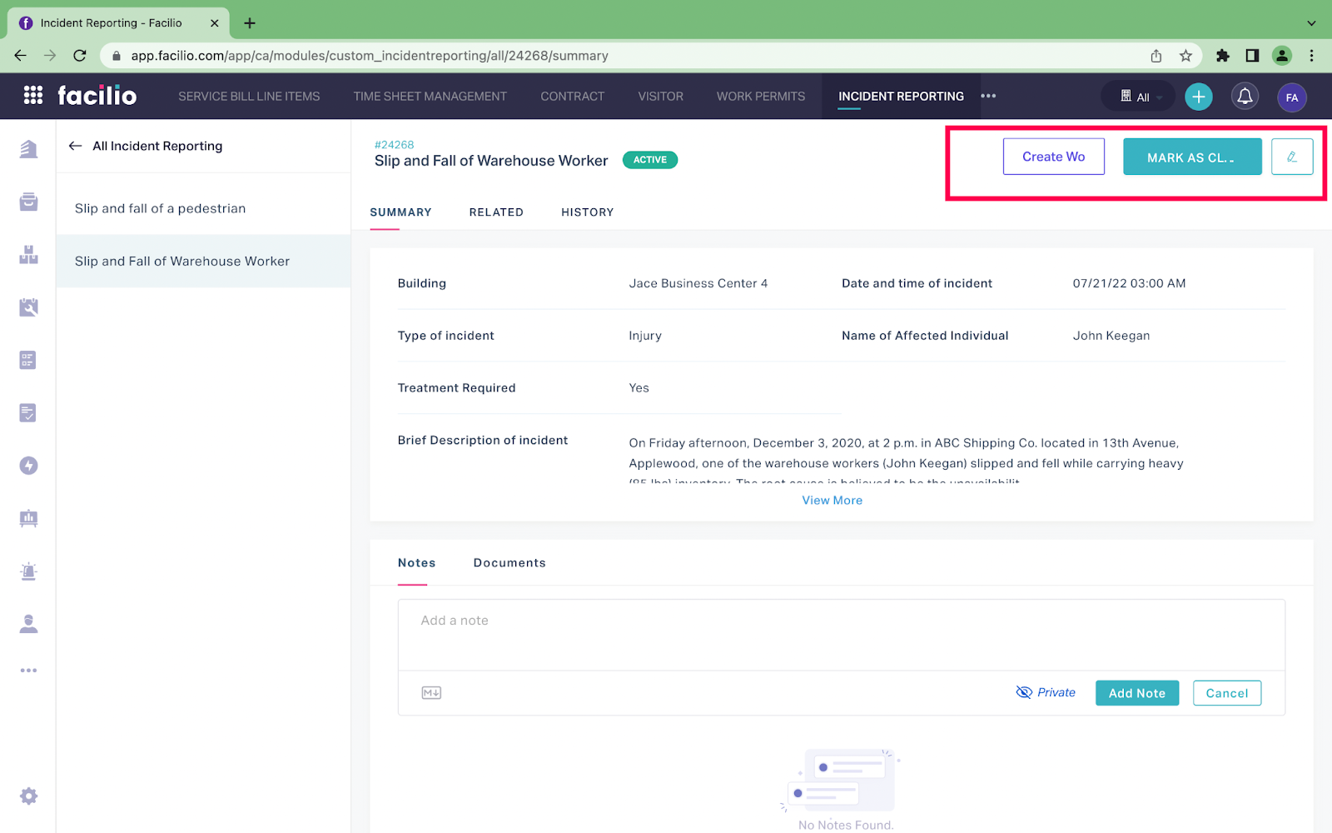Click into the Add a note field
Viewport: 1332px width, 833px height.
[841, 635]
